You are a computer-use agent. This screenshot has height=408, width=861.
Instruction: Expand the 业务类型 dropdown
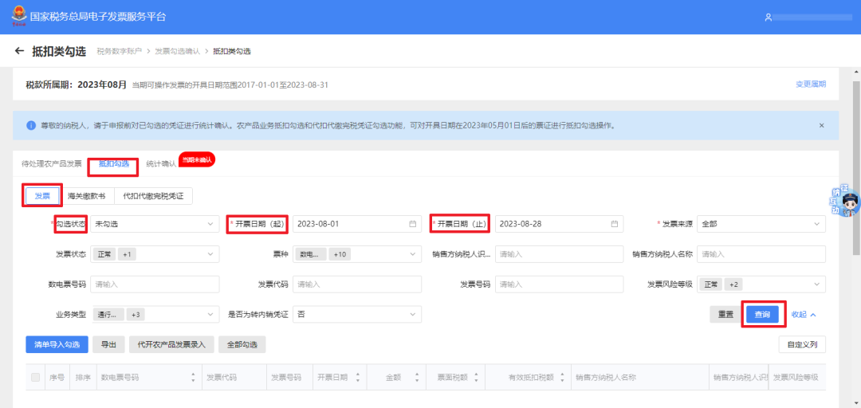155,315
